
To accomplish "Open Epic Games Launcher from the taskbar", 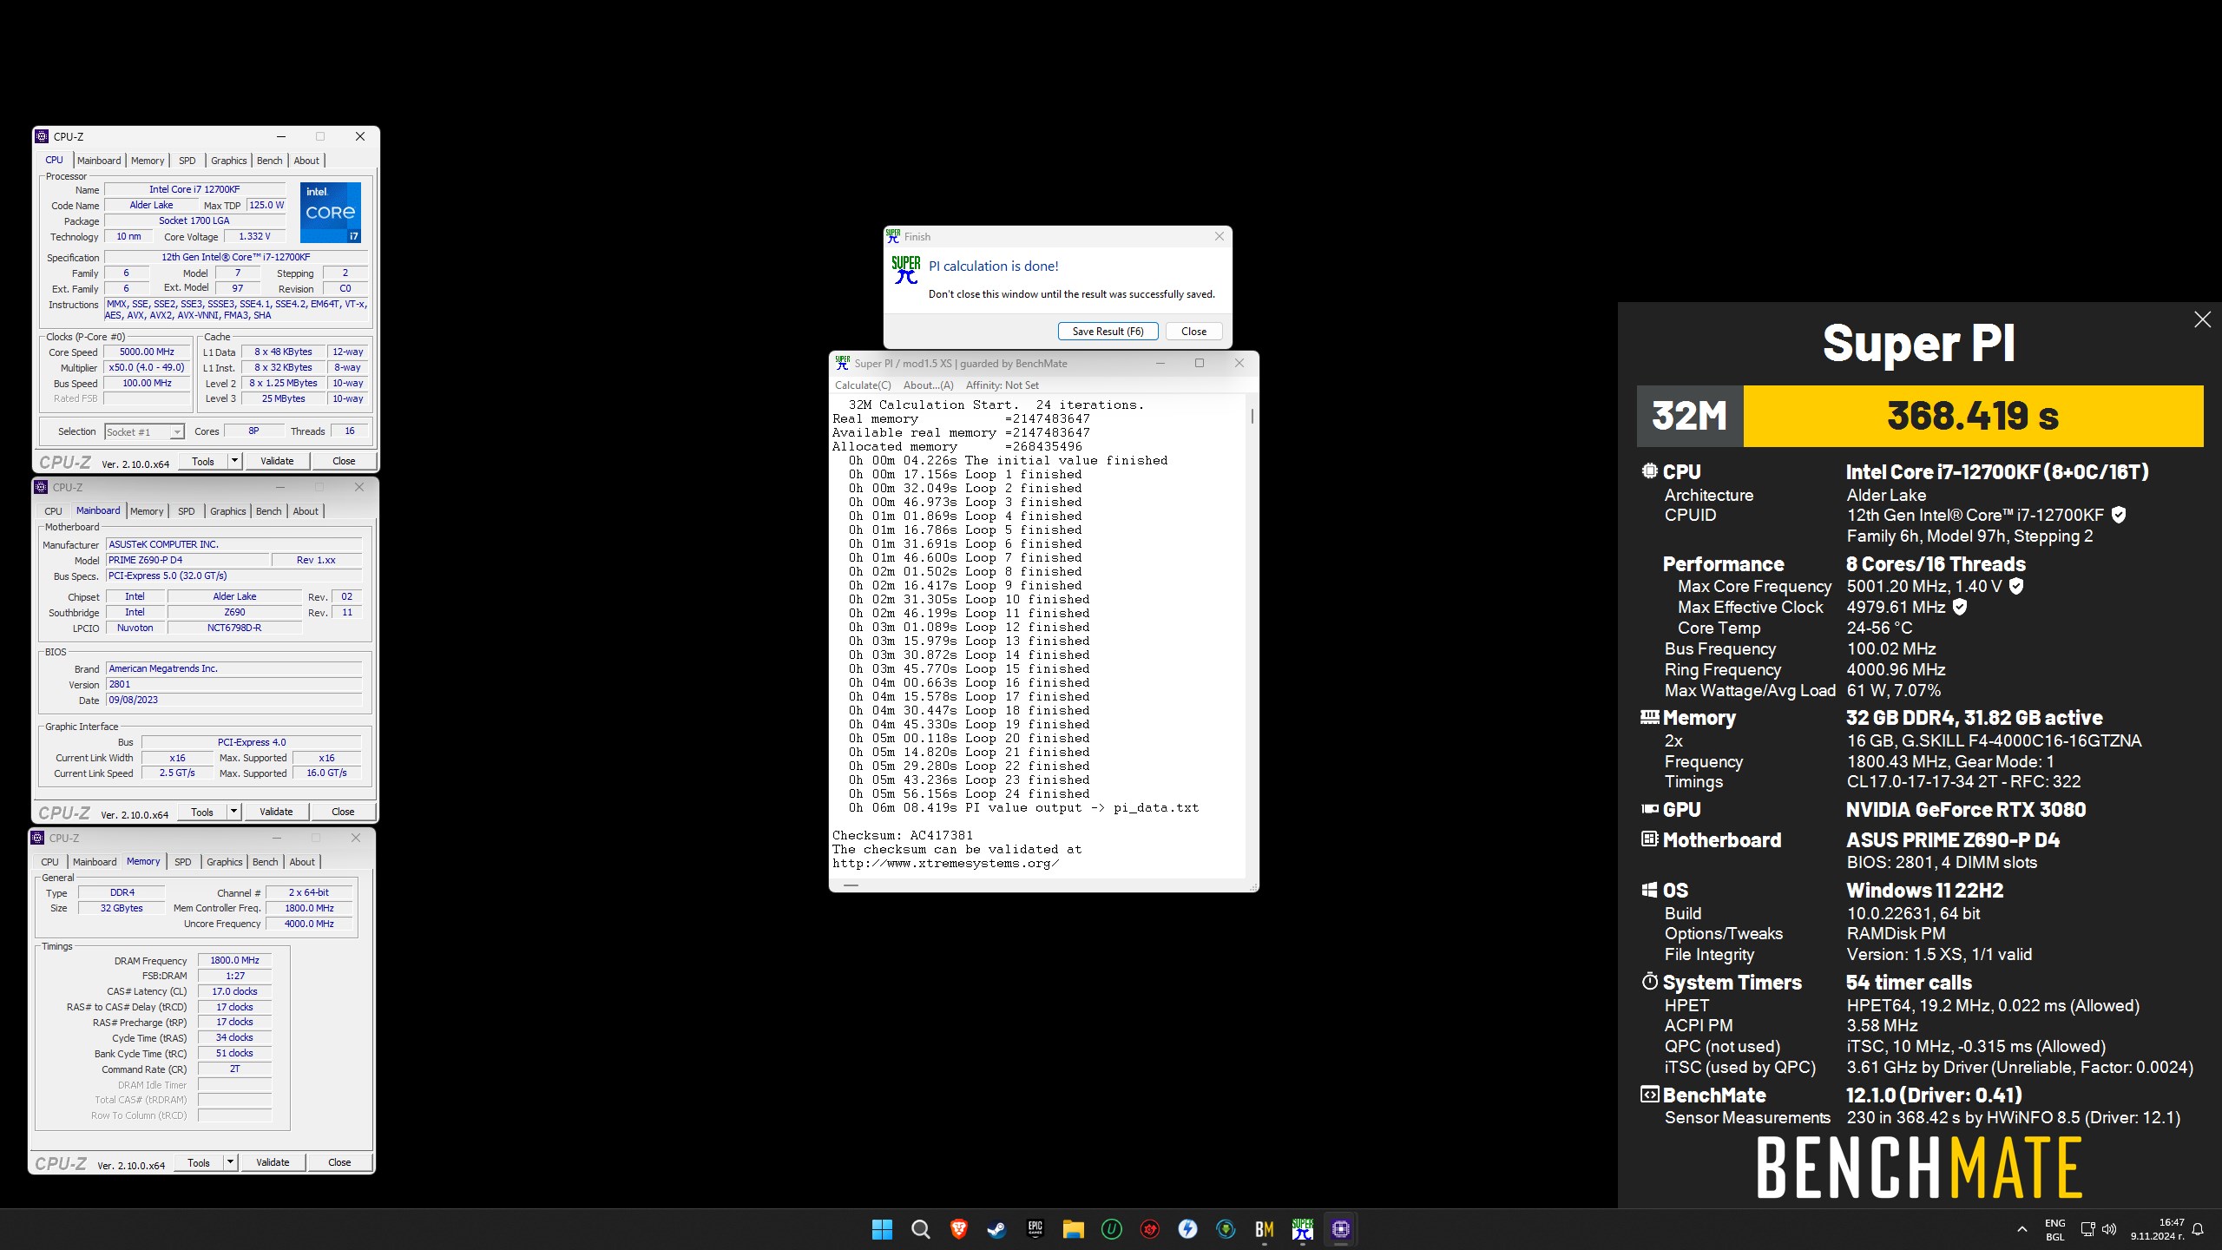I will 1035,1229.
